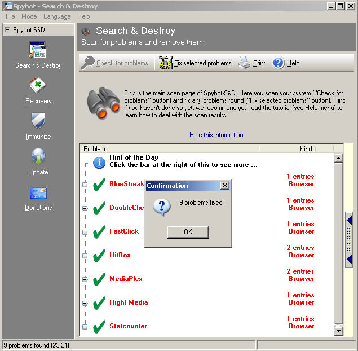Open the File menu
Viewport: 358px width, 351px height.
coord(10,16)
